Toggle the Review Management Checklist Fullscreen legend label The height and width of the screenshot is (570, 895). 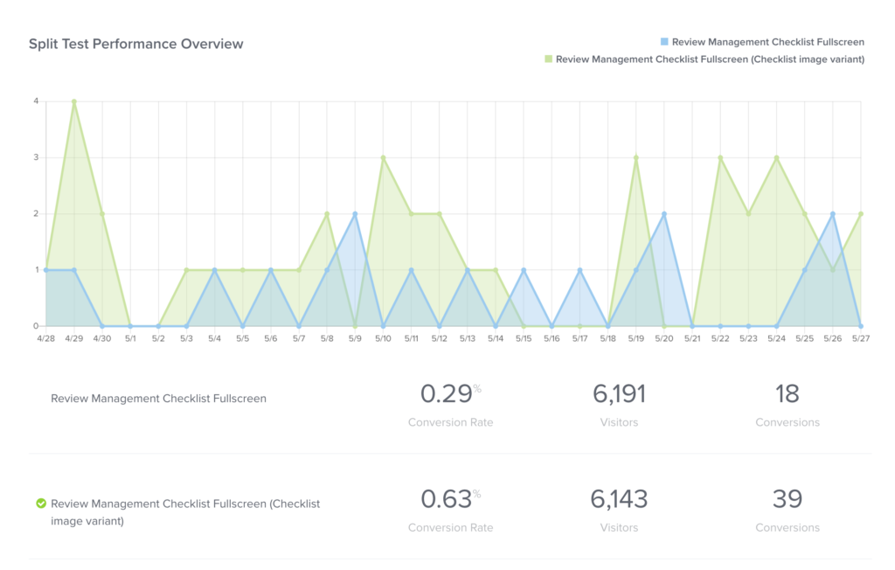(x=768, y=41)
